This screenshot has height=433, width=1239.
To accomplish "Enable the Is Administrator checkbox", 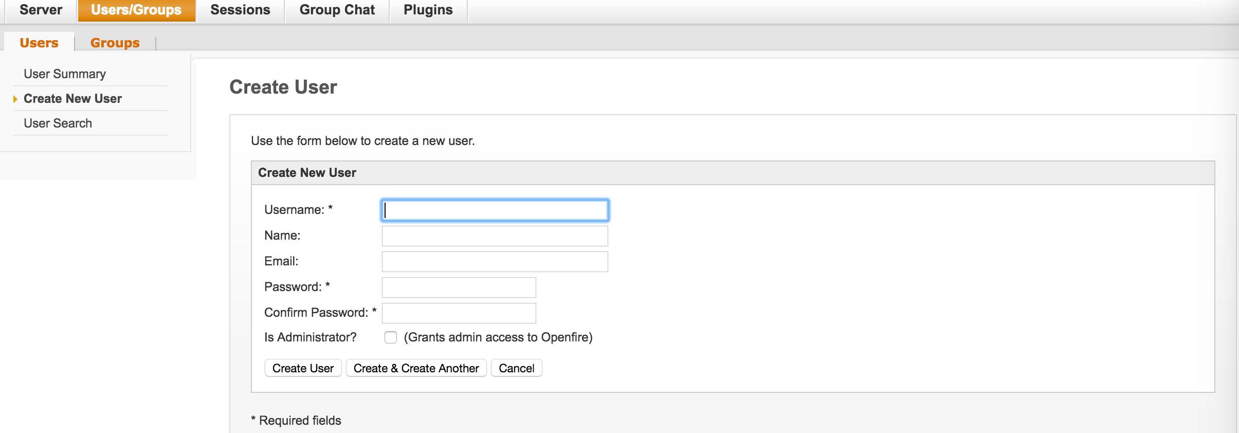I will [x=391, y=337].
